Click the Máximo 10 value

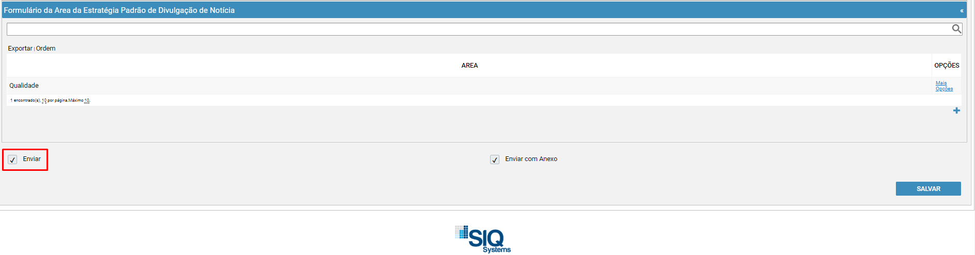coord(87,101)
